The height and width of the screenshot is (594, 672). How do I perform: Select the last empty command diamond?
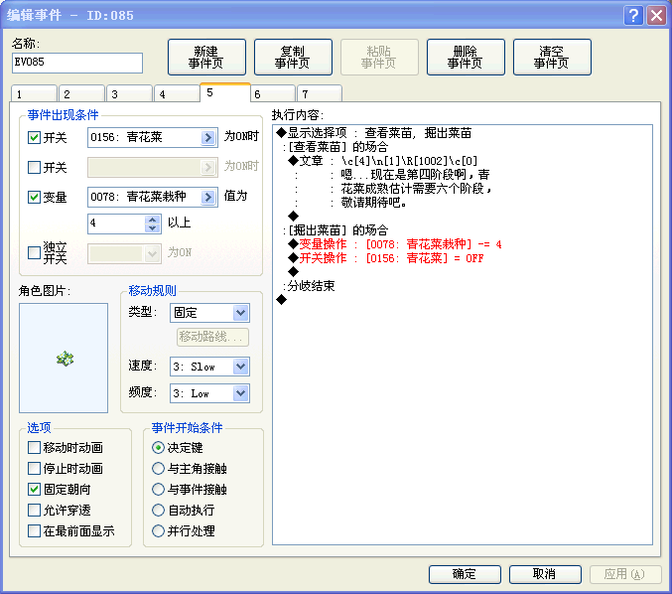pos(281,300)
